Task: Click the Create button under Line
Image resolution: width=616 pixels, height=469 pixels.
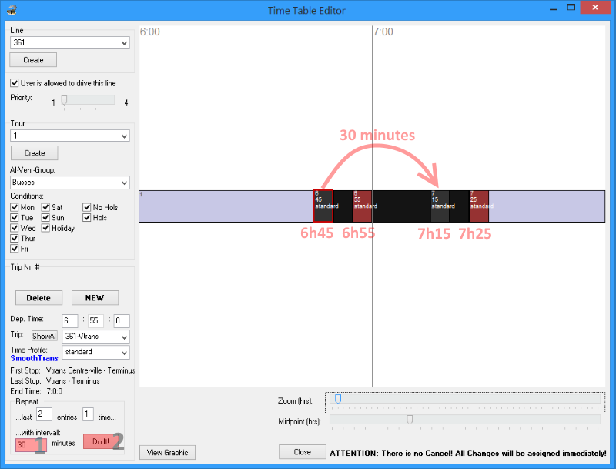Action: coord(33,60)
